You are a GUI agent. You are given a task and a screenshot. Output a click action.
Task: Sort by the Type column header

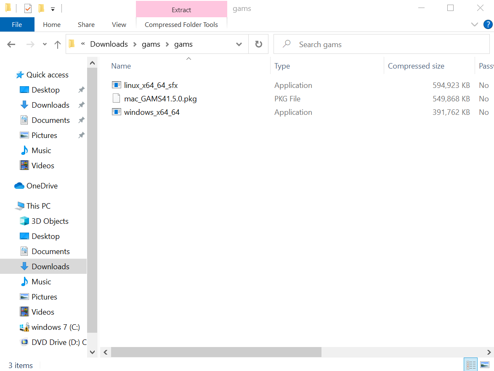point(282,66)
